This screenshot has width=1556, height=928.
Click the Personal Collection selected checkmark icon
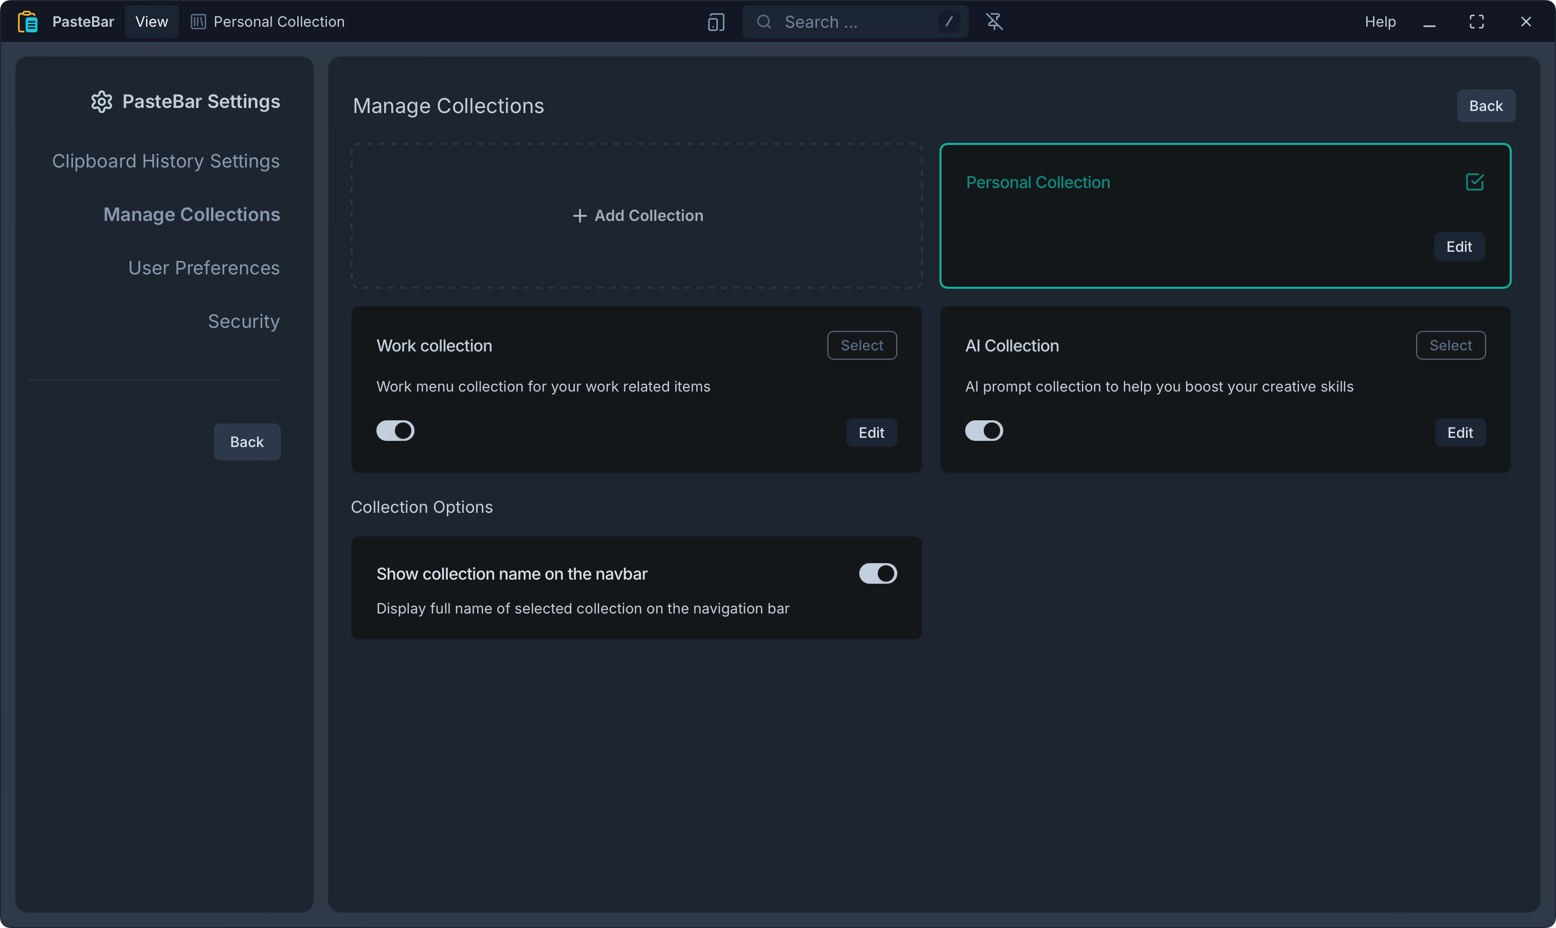pos(1474,182)
